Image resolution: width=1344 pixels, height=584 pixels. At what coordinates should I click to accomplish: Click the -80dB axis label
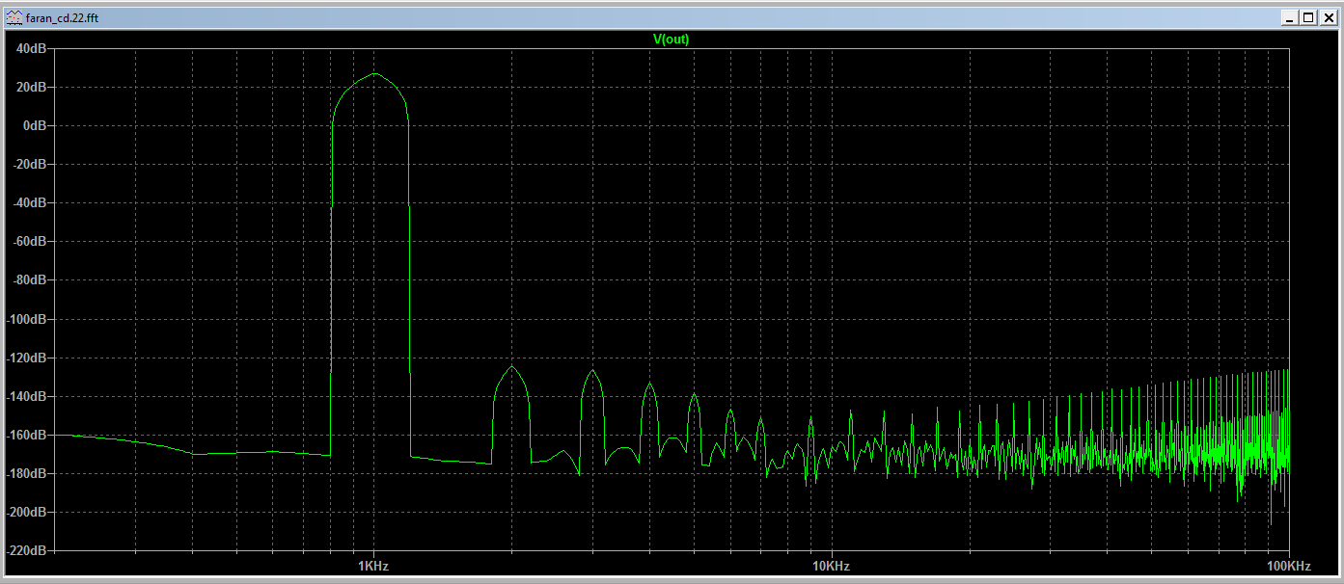(x=30, y=279)
